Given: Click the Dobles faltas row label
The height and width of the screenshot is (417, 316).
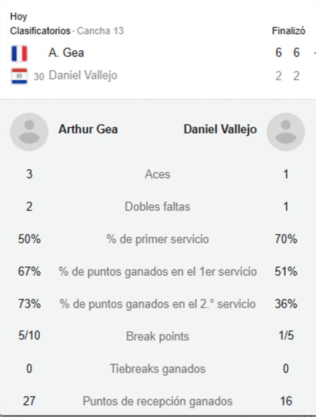Looking at the screenshot, I should (x=157, y=207).
